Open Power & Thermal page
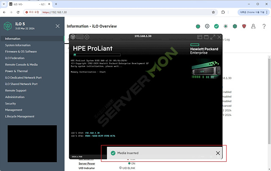Screen dimensions: 271x171 pos(16,71)
